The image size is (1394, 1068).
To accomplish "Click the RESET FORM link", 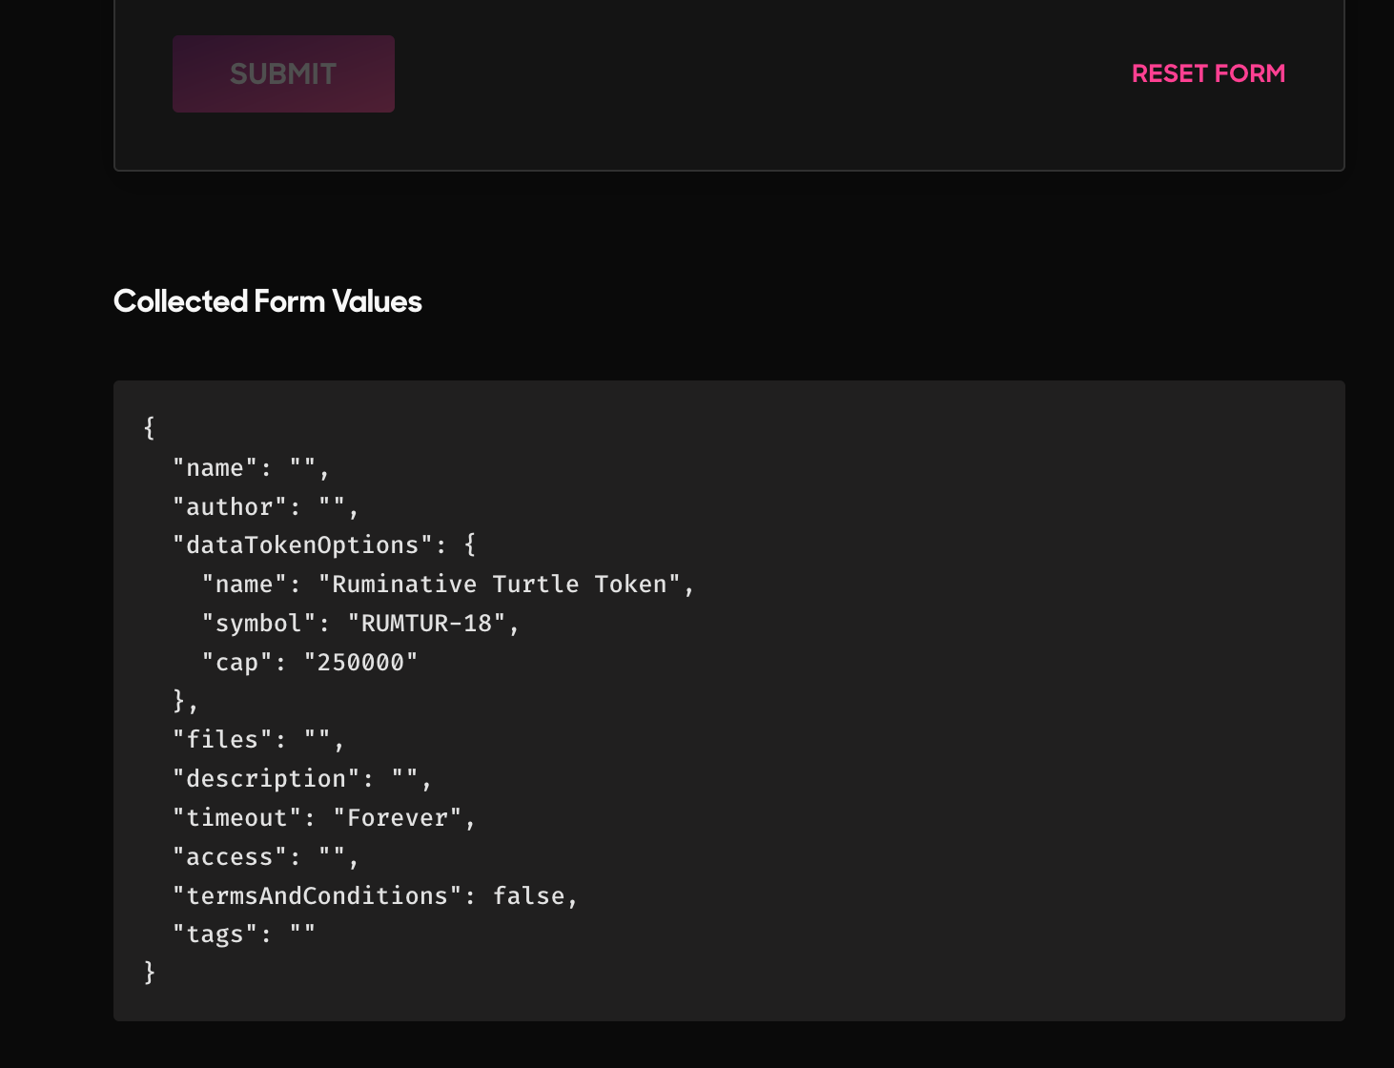I will [x=1208, y=73].
